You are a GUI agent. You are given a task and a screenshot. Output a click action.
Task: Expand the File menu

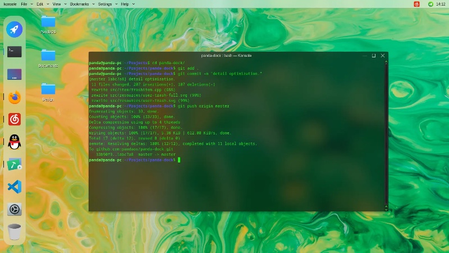pyautogui.click(x=25, y=4)
